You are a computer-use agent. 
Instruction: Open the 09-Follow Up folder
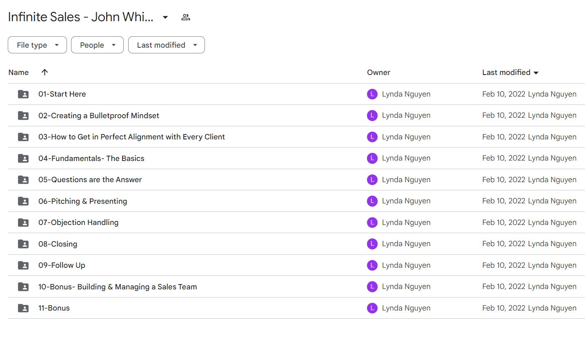pos(62,265)
